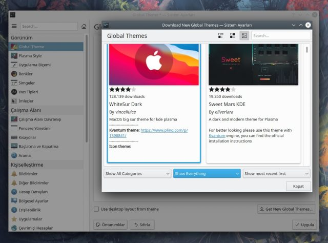Open hamburger menu in Sistem Ayarları sidebar
The height and width of the screenshot is (243, 328).
coord(14,26)
